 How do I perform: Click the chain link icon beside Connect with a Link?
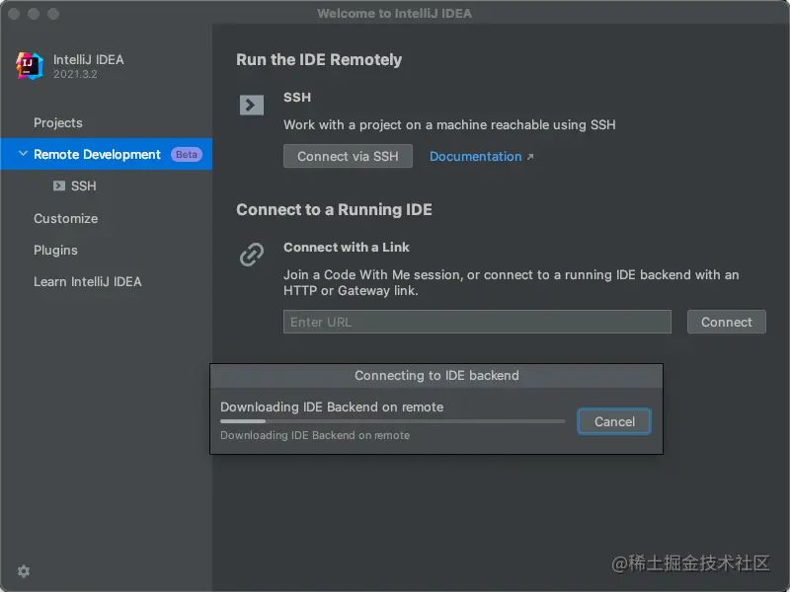tap(252, 254)
